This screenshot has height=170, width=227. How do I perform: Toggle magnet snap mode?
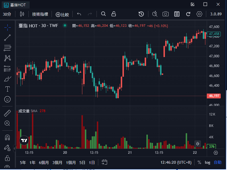point(7,137)
